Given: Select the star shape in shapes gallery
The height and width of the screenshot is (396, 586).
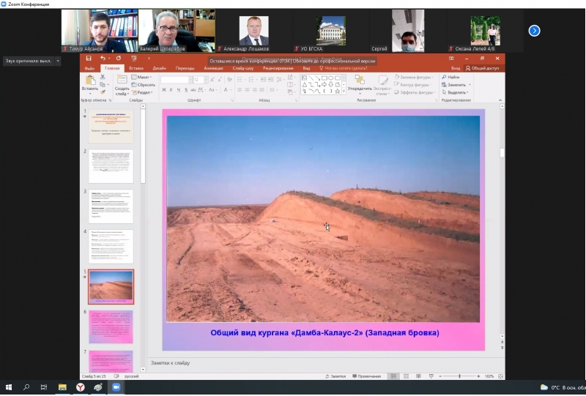Looking at the screenshot, I should tap(338, 91).
